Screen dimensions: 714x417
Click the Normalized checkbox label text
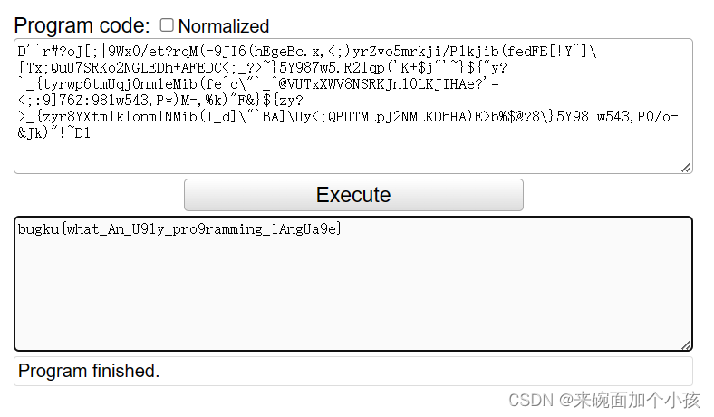click(x=224, y=26)
